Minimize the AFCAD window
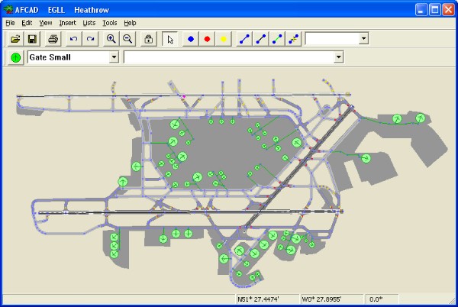458x307 pixels. click(x=421, y=10)
